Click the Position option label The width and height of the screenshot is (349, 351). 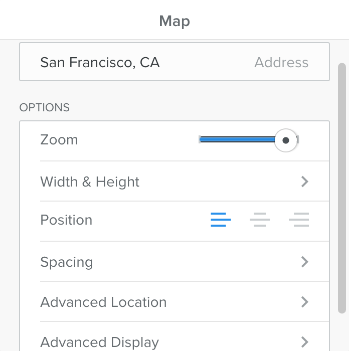point(66,220)
